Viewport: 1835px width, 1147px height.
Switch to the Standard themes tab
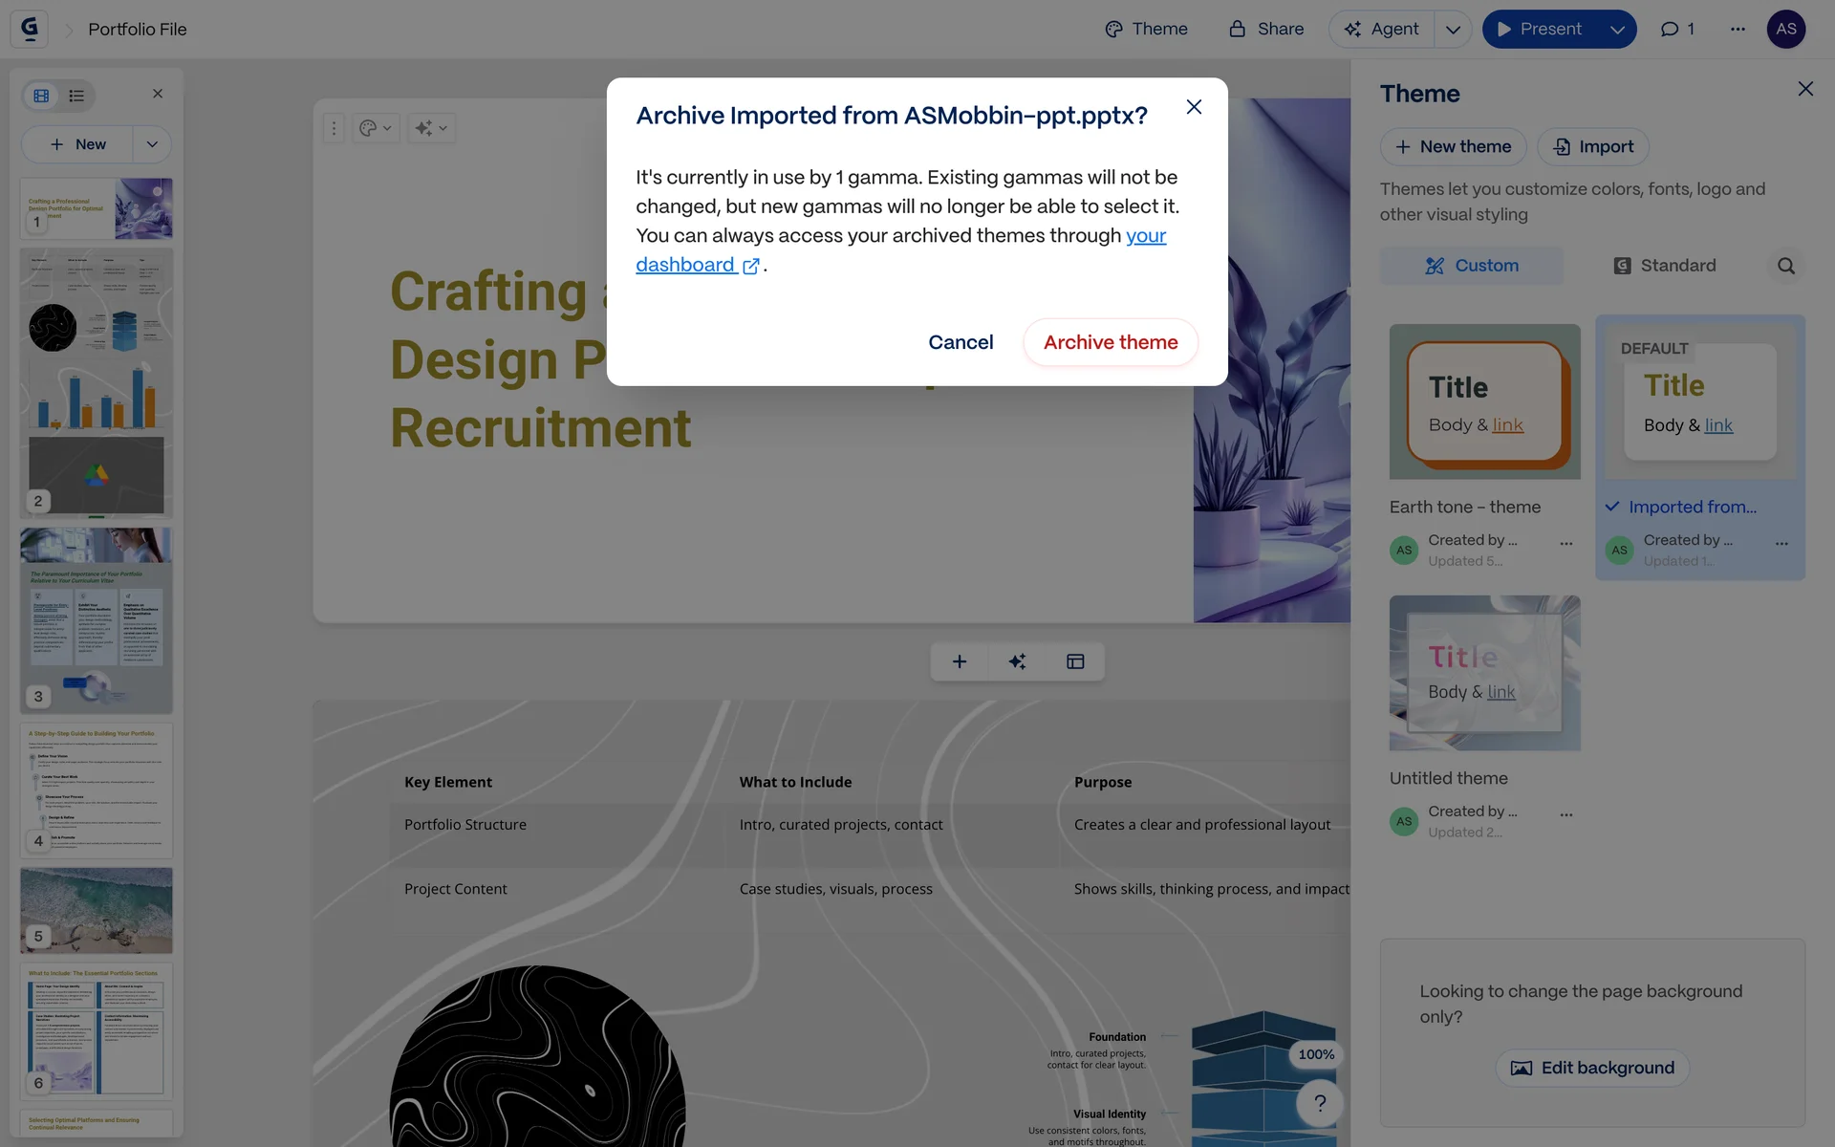click(x=1664, y=266)
